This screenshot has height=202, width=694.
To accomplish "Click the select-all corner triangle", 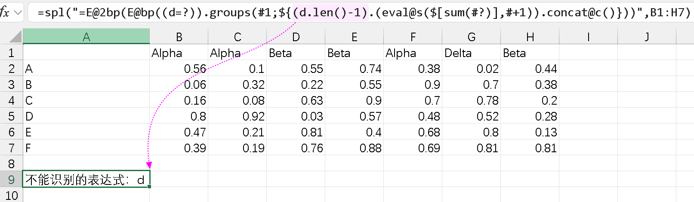I will [x=15, y=37].
